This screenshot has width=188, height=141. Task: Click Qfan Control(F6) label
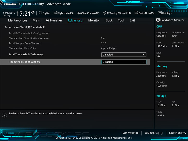(x=90, y=13)
